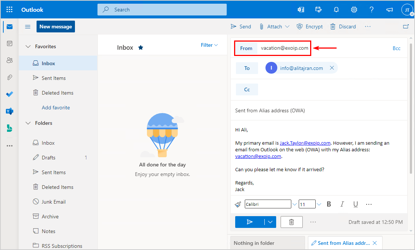Open the Filter dropdown
415x250 pixels.
point(209,45)
